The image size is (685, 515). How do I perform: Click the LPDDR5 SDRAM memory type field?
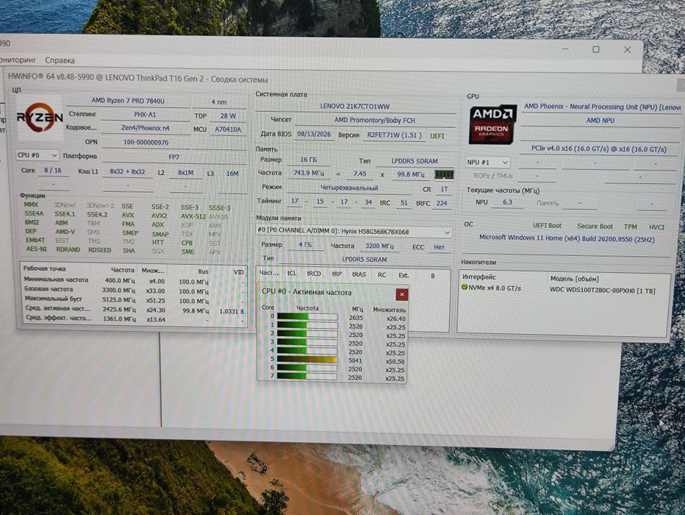pyautogui.click(x=414, y=161)
